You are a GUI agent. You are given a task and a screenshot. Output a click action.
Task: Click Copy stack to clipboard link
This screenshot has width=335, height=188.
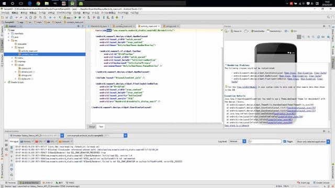(237, 125)
